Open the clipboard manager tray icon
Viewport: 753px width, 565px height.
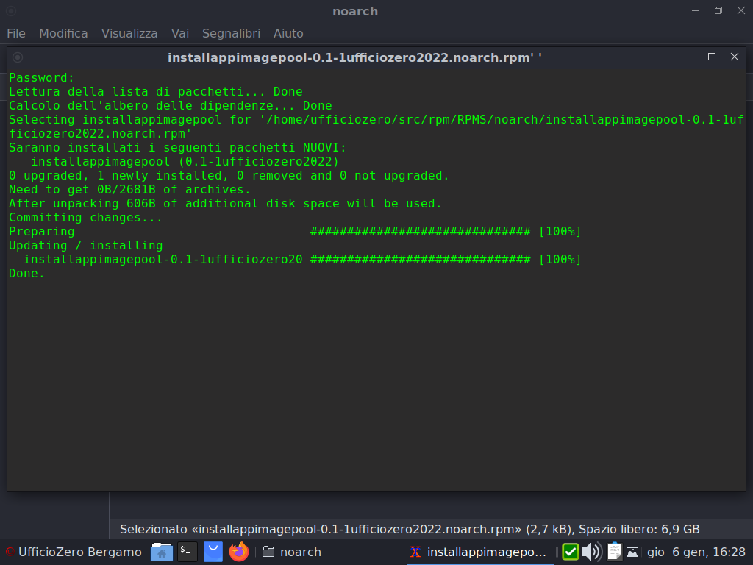tap(614, 552)
